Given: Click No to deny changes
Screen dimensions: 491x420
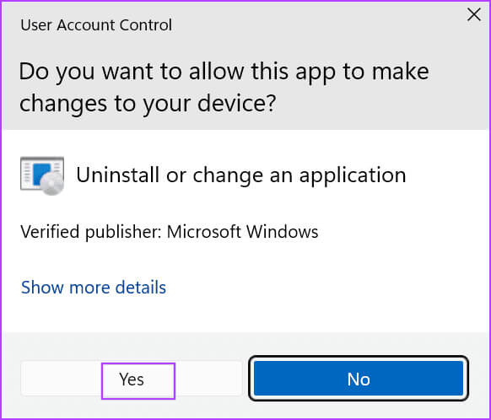Looking at the screenshot, I should [x=359, y=379].
